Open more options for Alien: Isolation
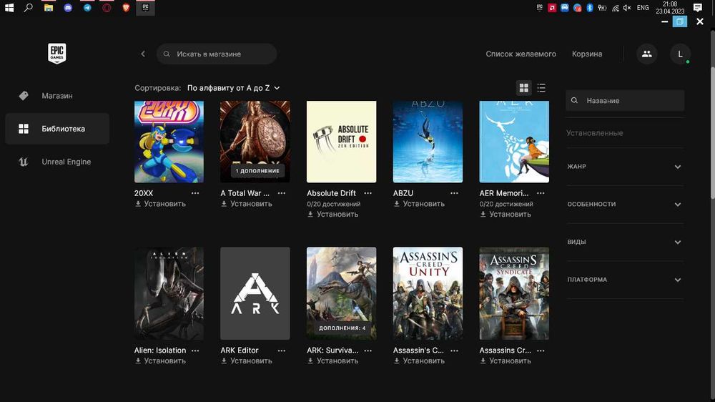 click(x=195, y=350)
